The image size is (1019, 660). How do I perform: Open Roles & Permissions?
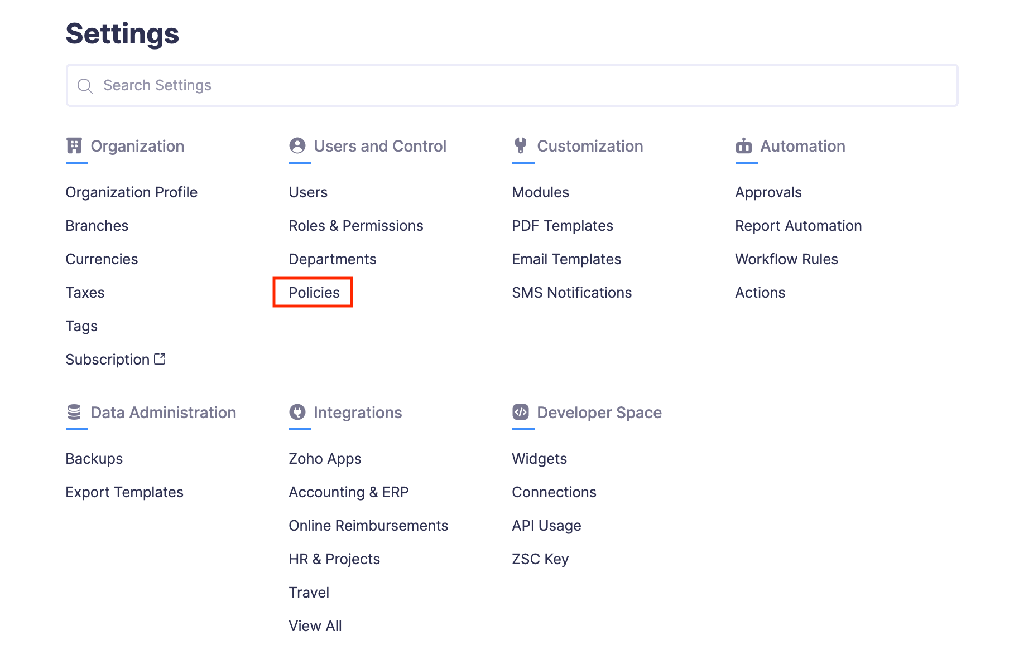(355, 226)
